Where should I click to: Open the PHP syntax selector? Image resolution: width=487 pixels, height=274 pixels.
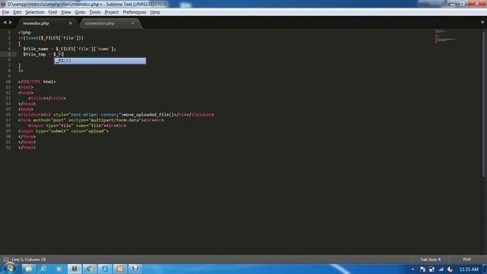[x=466, y=260]
